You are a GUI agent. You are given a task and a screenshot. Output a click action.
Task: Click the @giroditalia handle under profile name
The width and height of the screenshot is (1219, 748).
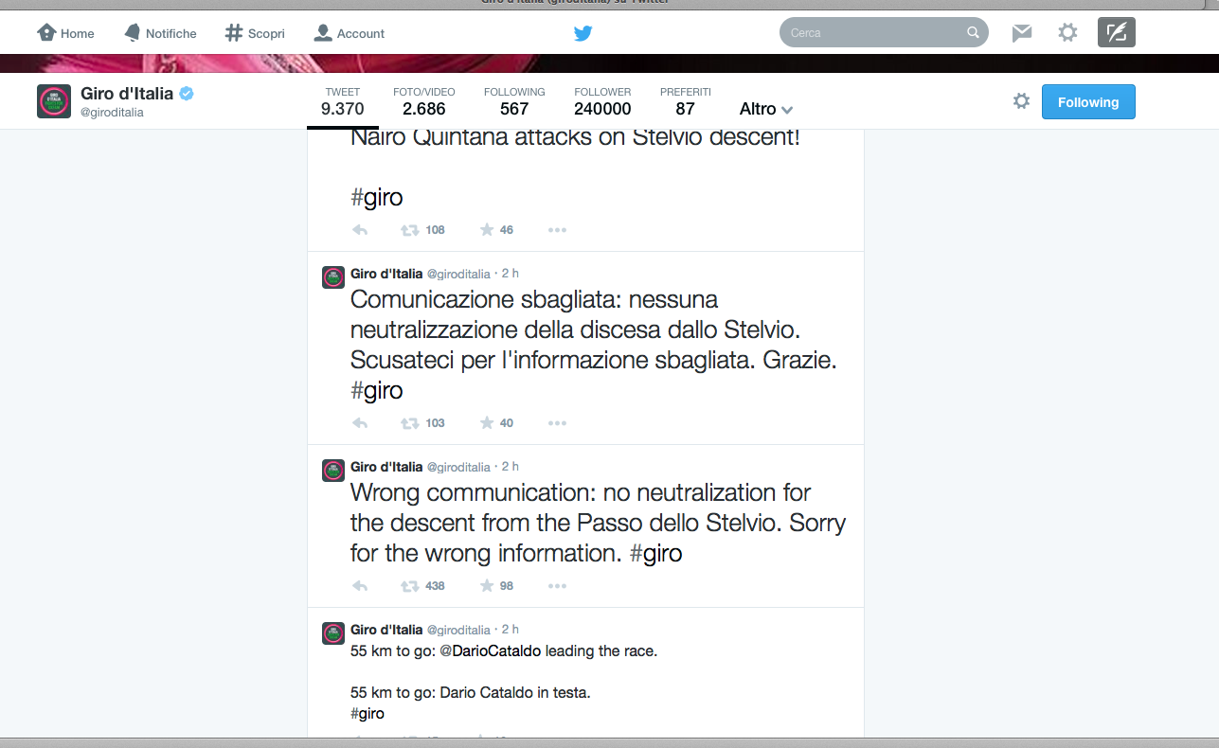tap(112, 113)
